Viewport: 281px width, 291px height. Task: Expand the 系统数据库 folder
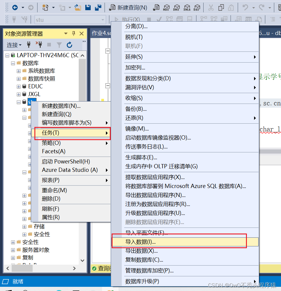[19, 71]
